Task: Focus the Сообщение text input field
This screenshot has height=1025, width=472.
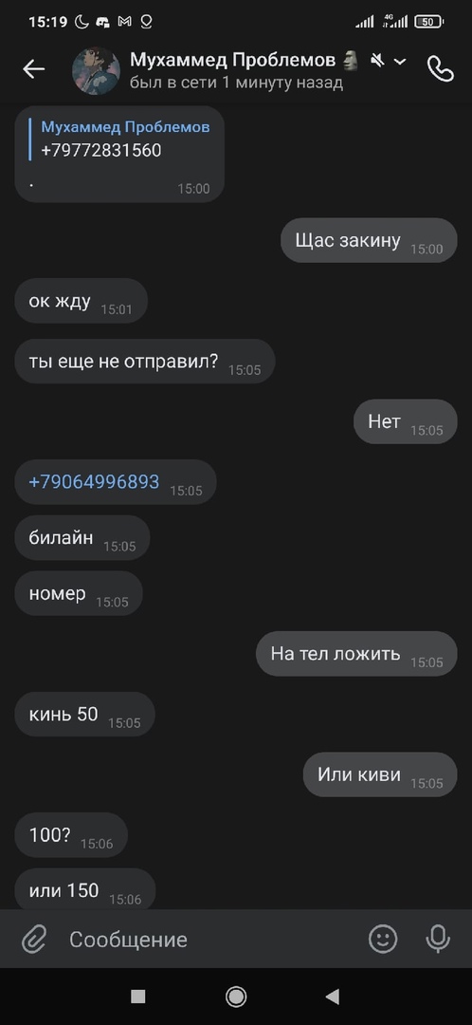Action: 209,940
